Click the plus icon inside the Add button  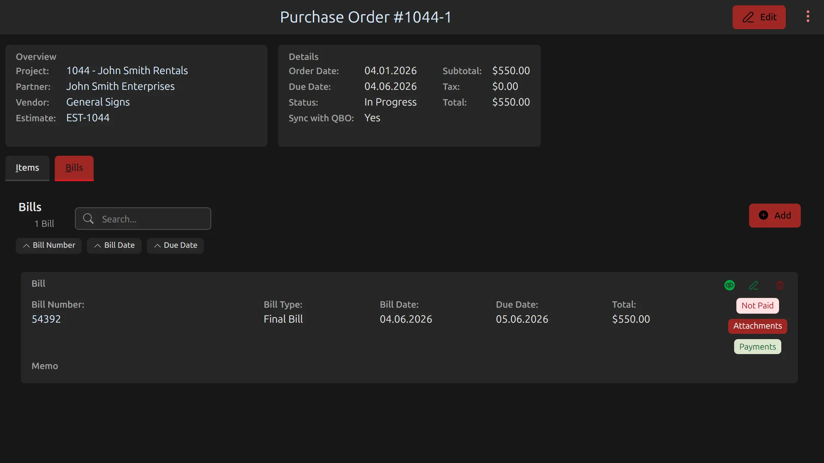[764, 215]
